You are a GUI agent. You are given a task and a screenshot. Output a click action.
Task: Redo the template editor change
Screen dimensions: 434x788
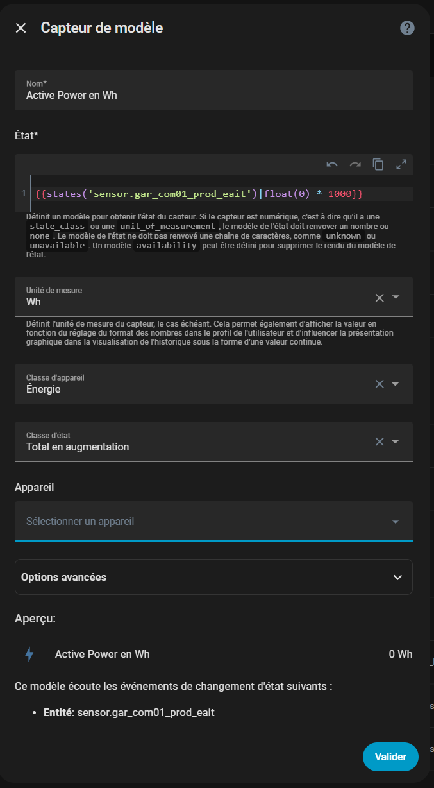pyautogui.click(x=355, y=164)
